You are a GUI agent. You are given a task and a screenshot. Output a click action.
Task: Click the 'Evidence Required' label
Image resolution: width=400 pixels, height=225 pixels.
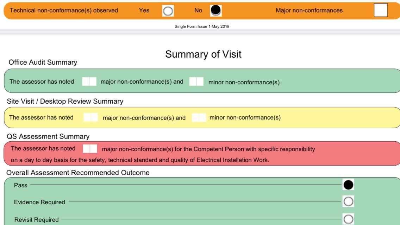(x=39, y=202)
